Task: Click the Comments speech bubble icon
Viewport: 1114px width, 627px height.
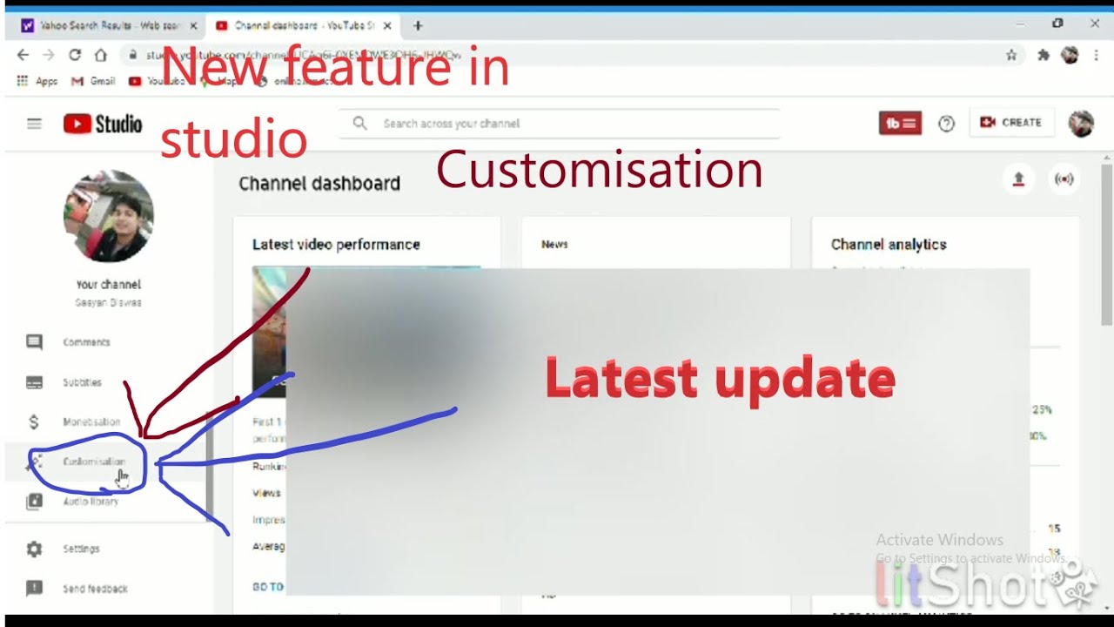Action: point(34,342)
